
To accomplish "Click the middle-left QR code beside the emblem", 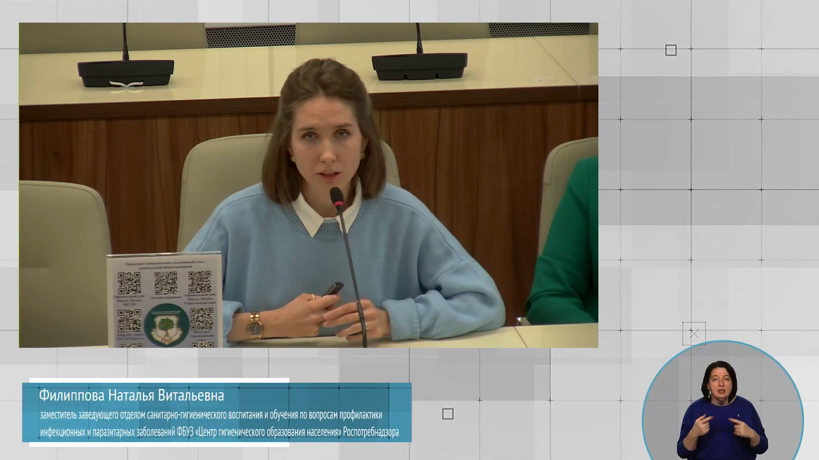I will [x=129, y=320].
